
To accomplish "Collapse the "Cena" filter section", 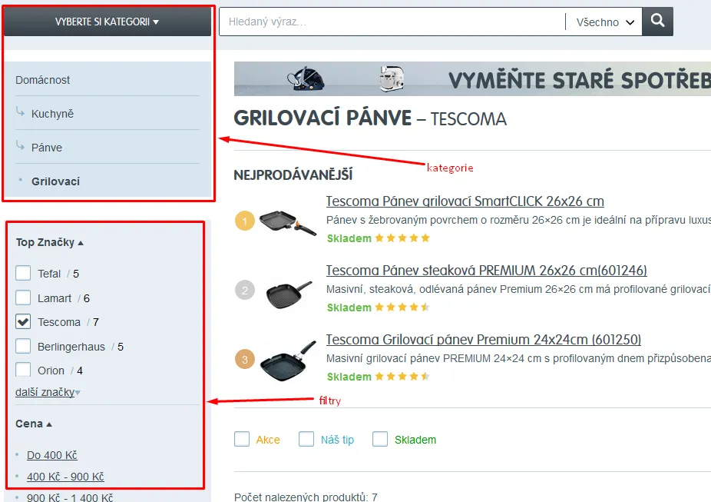I will [x=32, y=423].
